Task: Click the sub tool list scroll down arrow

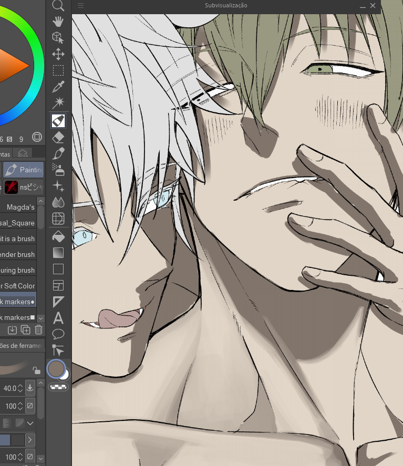Action: [x=40, y=318]
